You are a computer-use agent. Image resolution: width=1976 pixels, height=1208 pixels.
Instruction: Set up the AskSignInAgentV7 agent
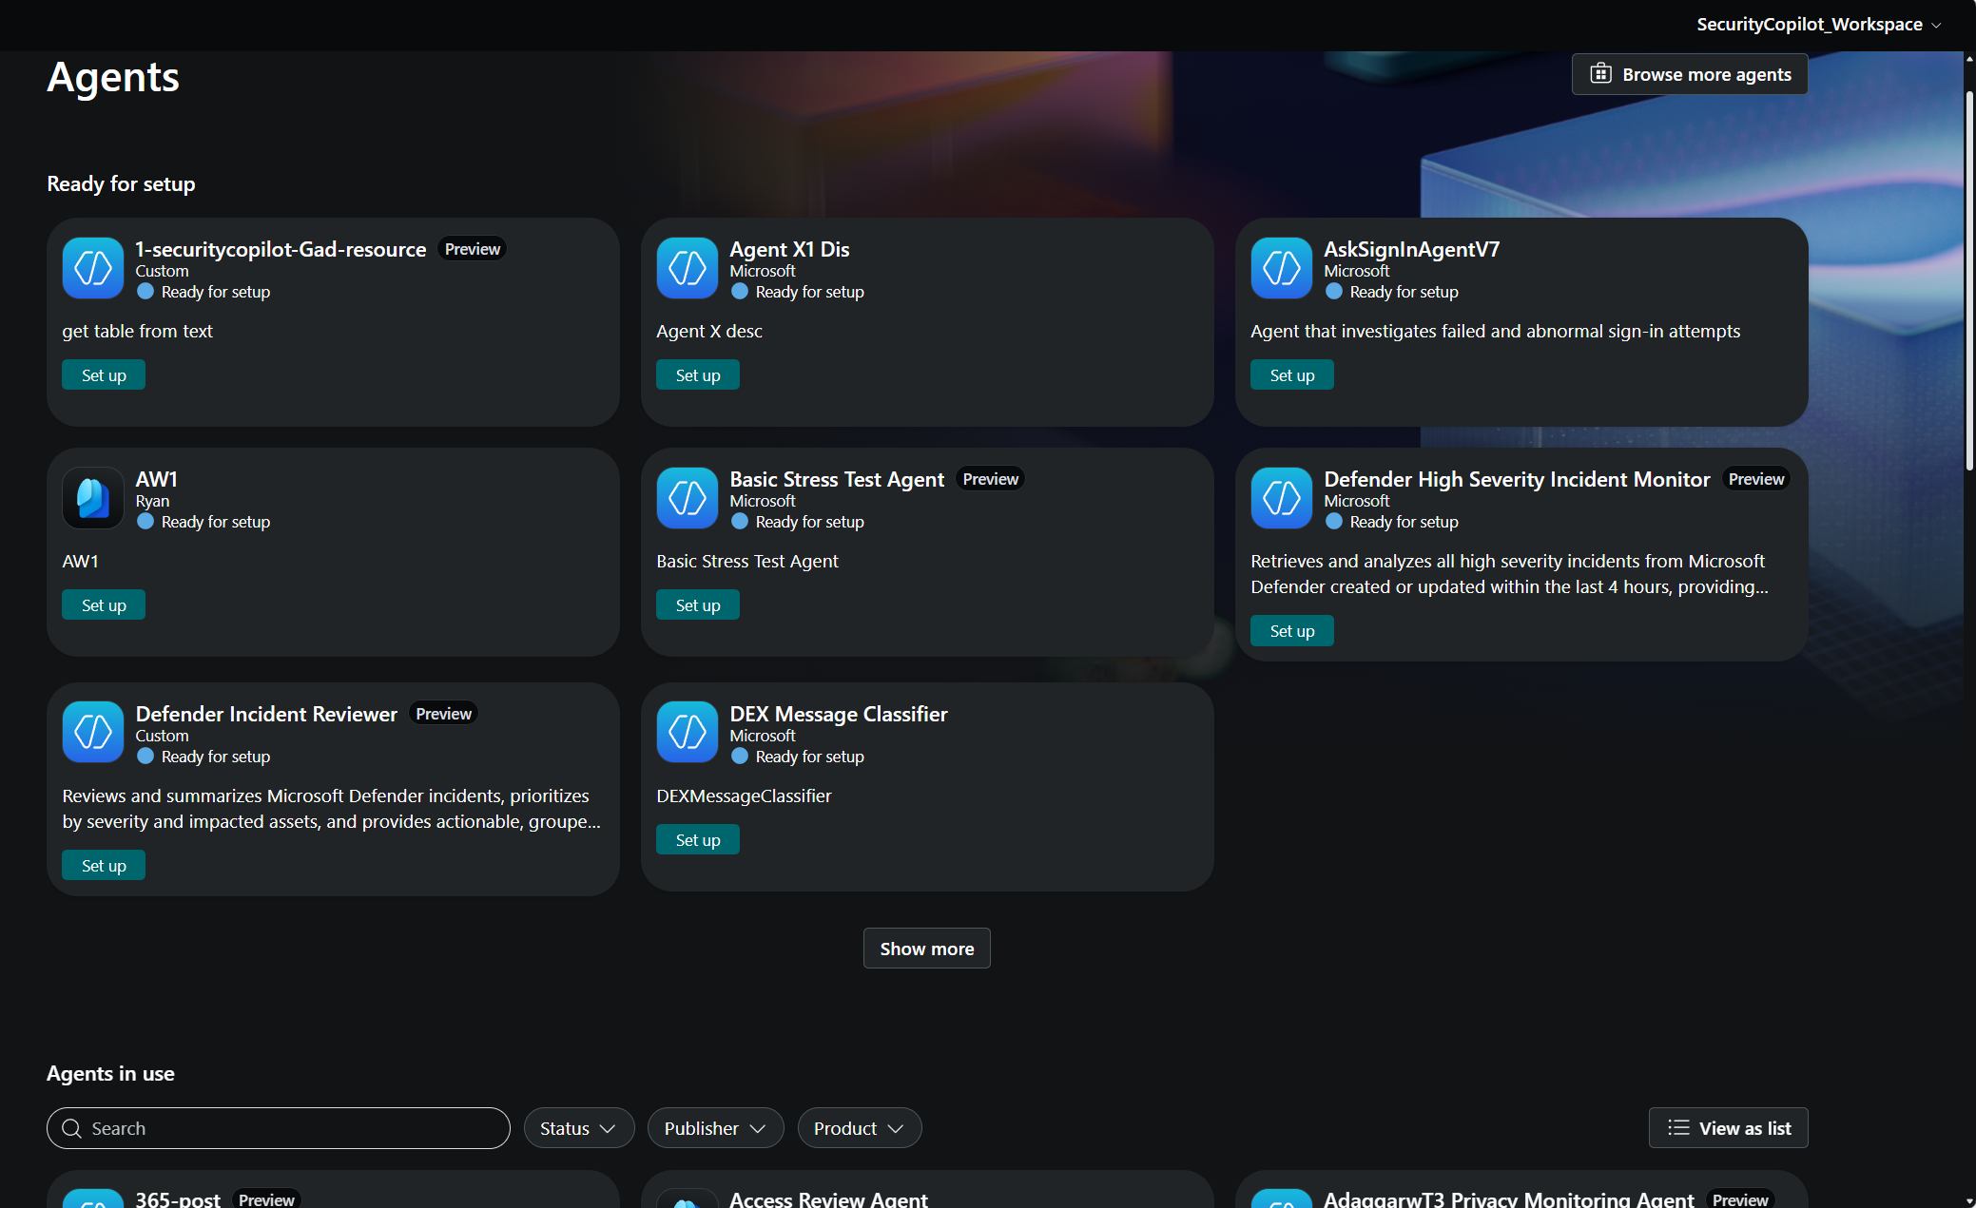[x=1292, y=375]
